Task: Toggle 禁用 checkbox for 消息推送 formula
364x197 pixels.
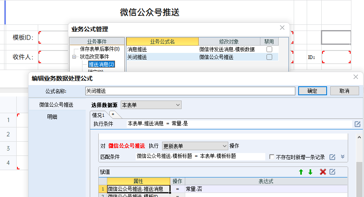Action: point(269,49)
